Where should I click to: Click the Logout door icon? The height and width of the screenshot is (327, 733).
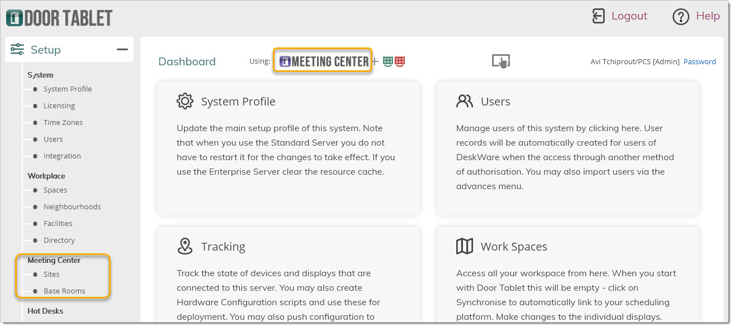pos(598,16)
